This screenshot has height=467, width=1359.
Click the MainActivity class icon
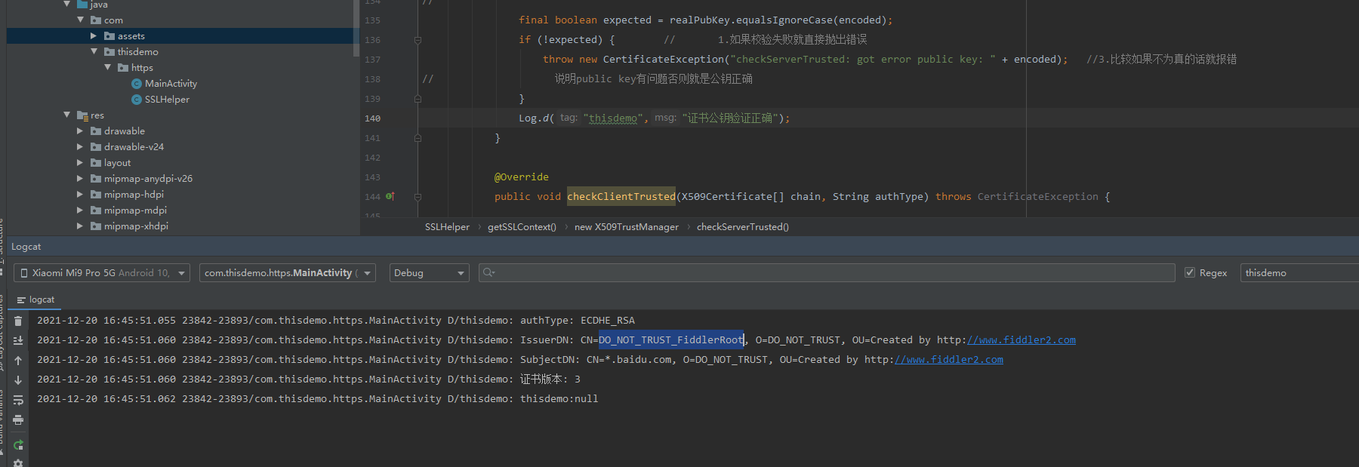point(137,84)
